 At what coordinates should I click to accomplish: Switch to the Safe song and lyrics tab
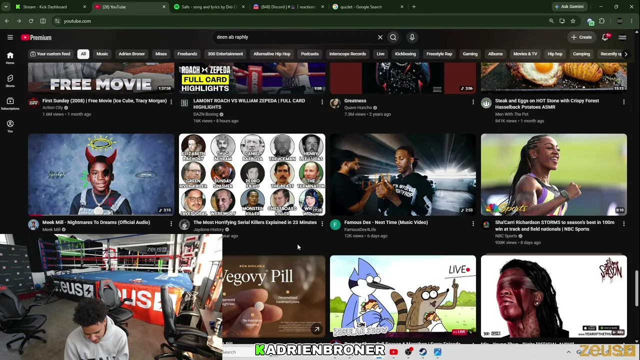click(x=209, y=7)
